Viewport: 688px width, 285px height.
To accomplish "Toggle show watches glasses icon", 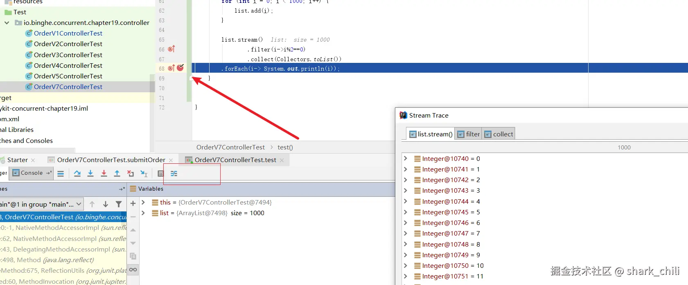I will tap(133, 269).
